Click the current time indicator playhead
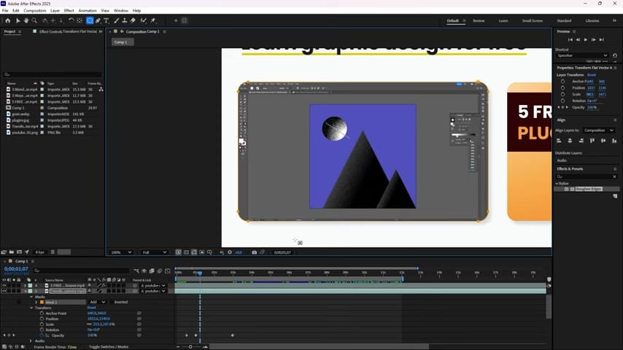This screenshot has height=350, width=623. (x=200, y=273)
